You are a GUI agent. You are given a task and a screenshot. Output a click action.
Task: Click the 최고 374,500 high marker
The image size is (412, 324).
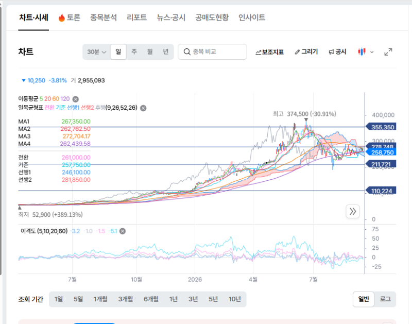click(304, 114)
